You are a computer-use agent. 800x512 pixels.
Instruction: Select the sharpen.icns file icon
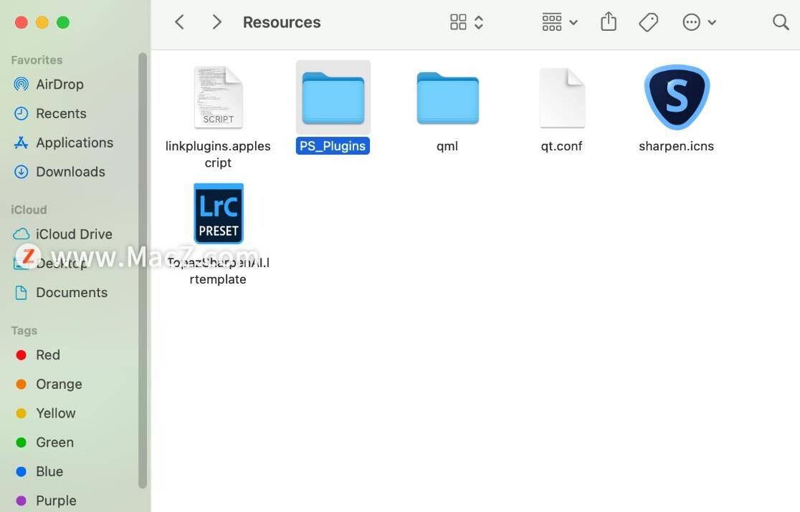click(x=676, y=98)
